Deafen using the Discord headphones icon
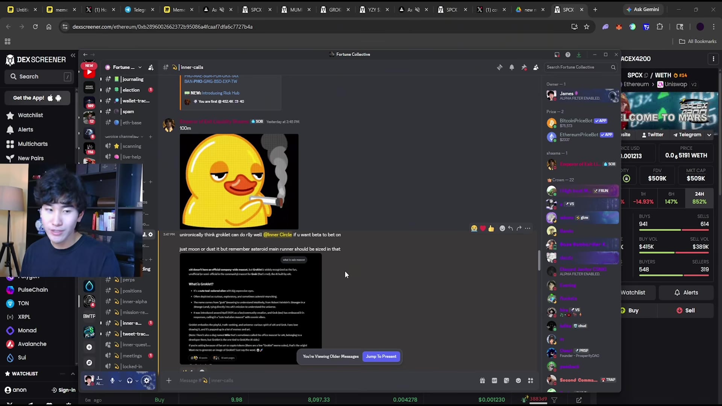The height and width of the screenshot is (406, 722). 130,380
